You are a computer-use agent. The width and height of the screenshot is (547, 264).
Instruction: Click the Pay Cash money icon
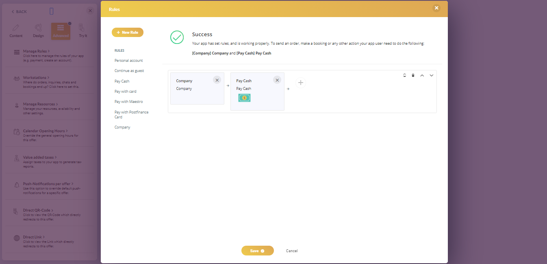244,98
